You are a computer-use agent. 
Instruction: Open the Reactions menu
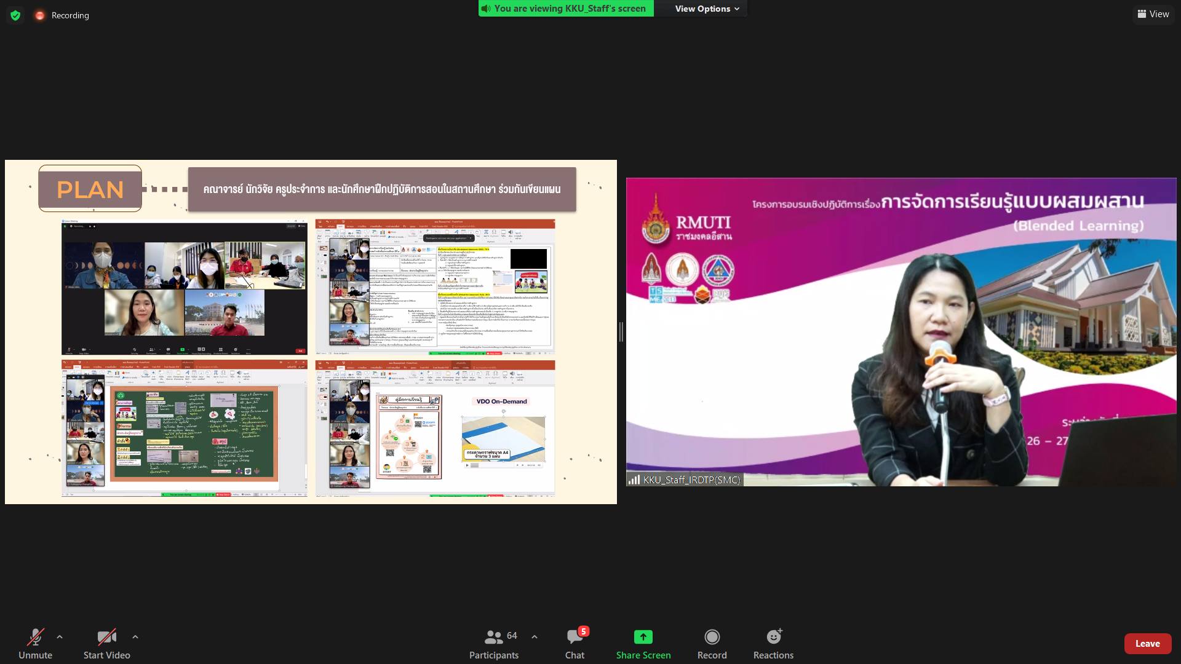point(773,643)
